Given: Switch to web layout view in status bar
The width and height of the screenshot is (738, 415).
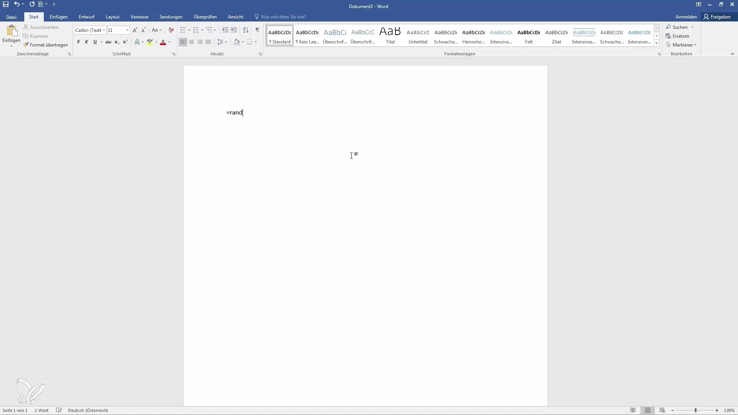Looking at the screenshot, I should point(662,410).
